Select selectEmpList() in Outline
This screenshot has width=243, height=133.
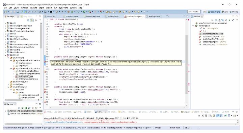click(x=215, y=44)
